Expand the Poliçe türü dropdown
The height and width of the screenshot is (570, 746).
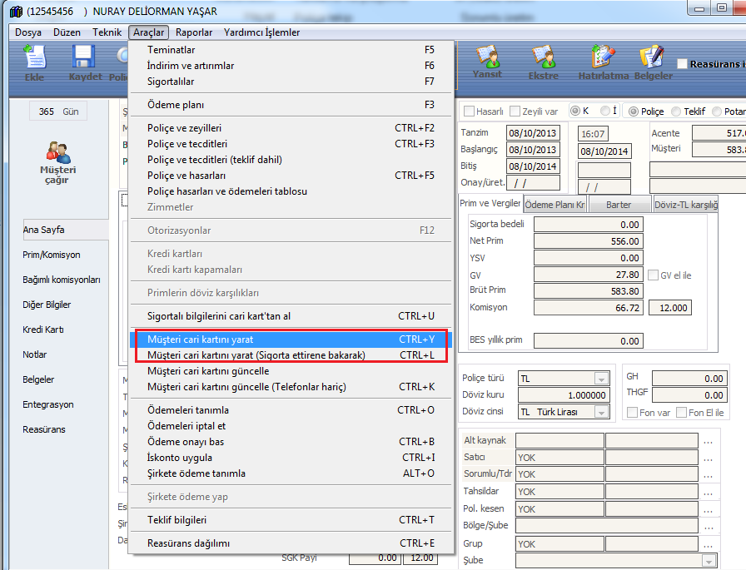pyautogui.click(x=601, y=379)
